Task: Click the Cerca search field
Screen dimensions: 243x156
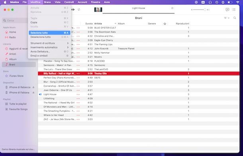Action: [x=15, y=20]
